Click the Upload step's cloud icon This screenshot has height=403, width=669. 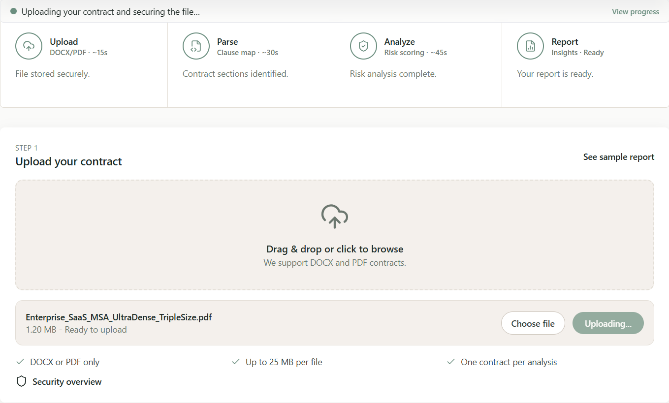(x=29, y=46)
